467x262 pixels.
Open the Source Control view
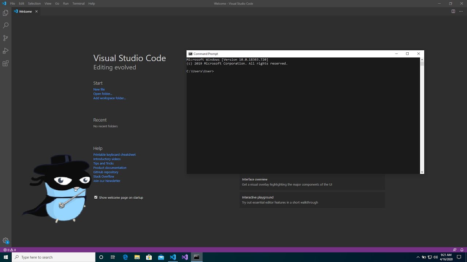(x=5, y=38)
